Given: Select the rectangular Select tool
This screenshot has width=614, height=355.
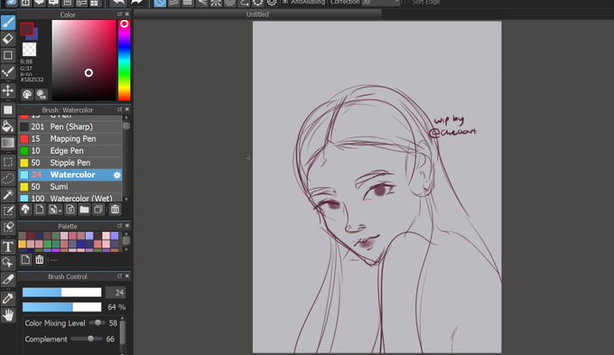Looking at the screenshot, I should [8, 162].
